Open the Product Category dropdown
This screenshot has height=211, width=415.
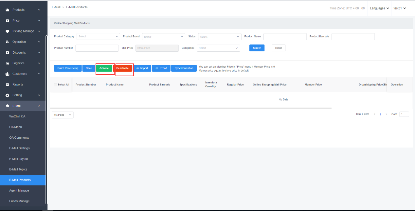click(98, 37)
